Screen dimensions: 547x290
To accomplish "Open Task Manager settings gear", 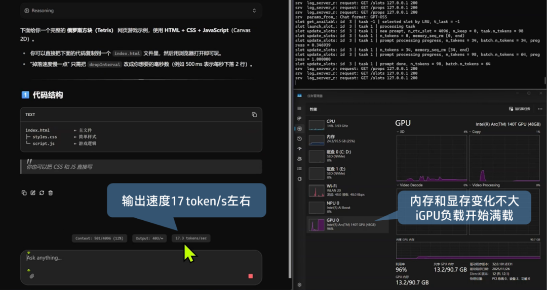I will [299, 285].
